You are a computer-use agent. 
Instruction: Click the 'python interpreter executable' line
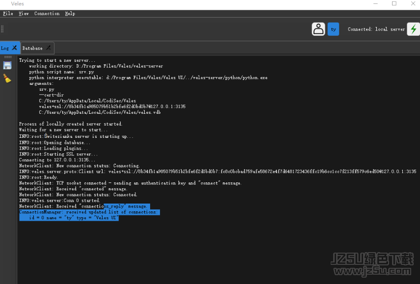(148, 77)
